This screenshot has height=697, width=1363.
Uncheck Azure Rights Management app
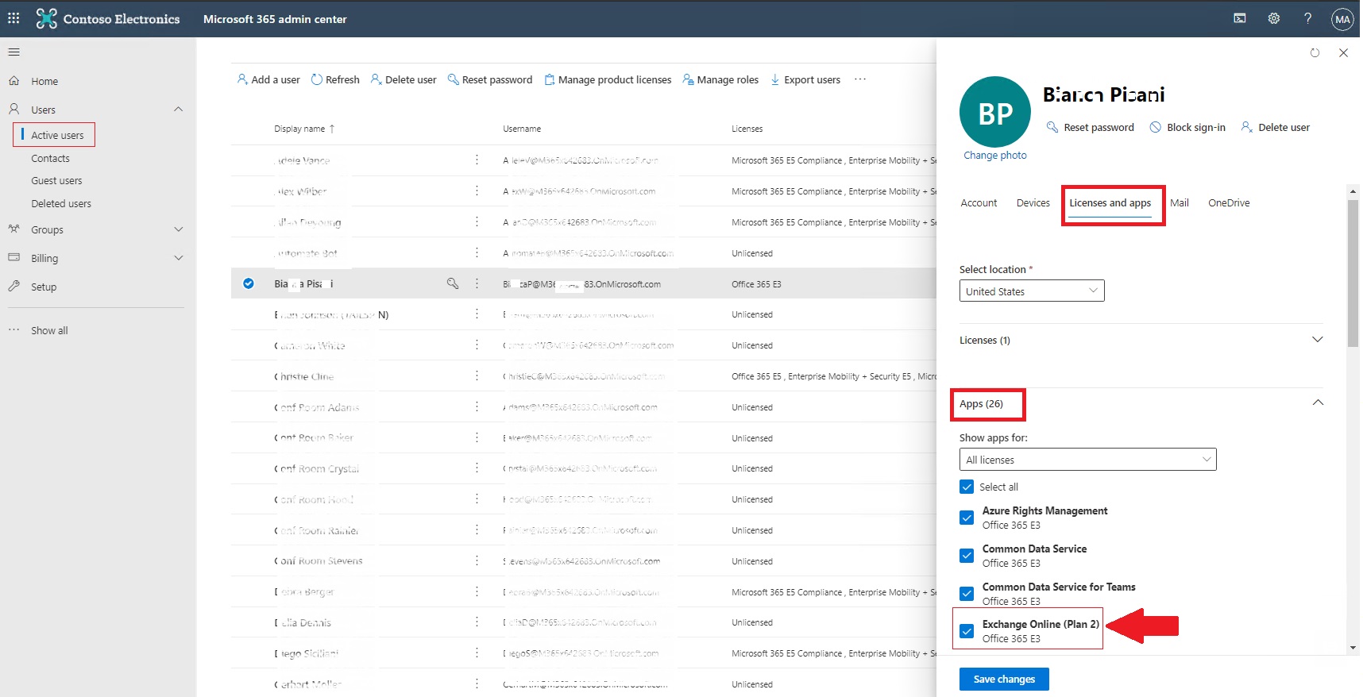click(967, 518)
